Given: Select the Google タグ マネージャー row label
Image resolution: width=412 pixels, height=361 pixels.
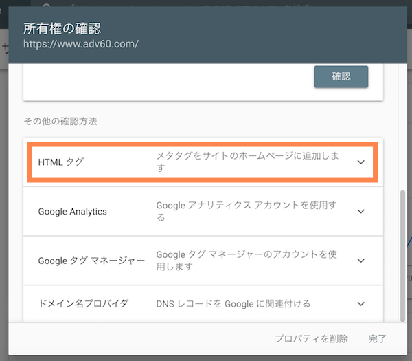Looking at the screenshot, I should tap(91, 261).
